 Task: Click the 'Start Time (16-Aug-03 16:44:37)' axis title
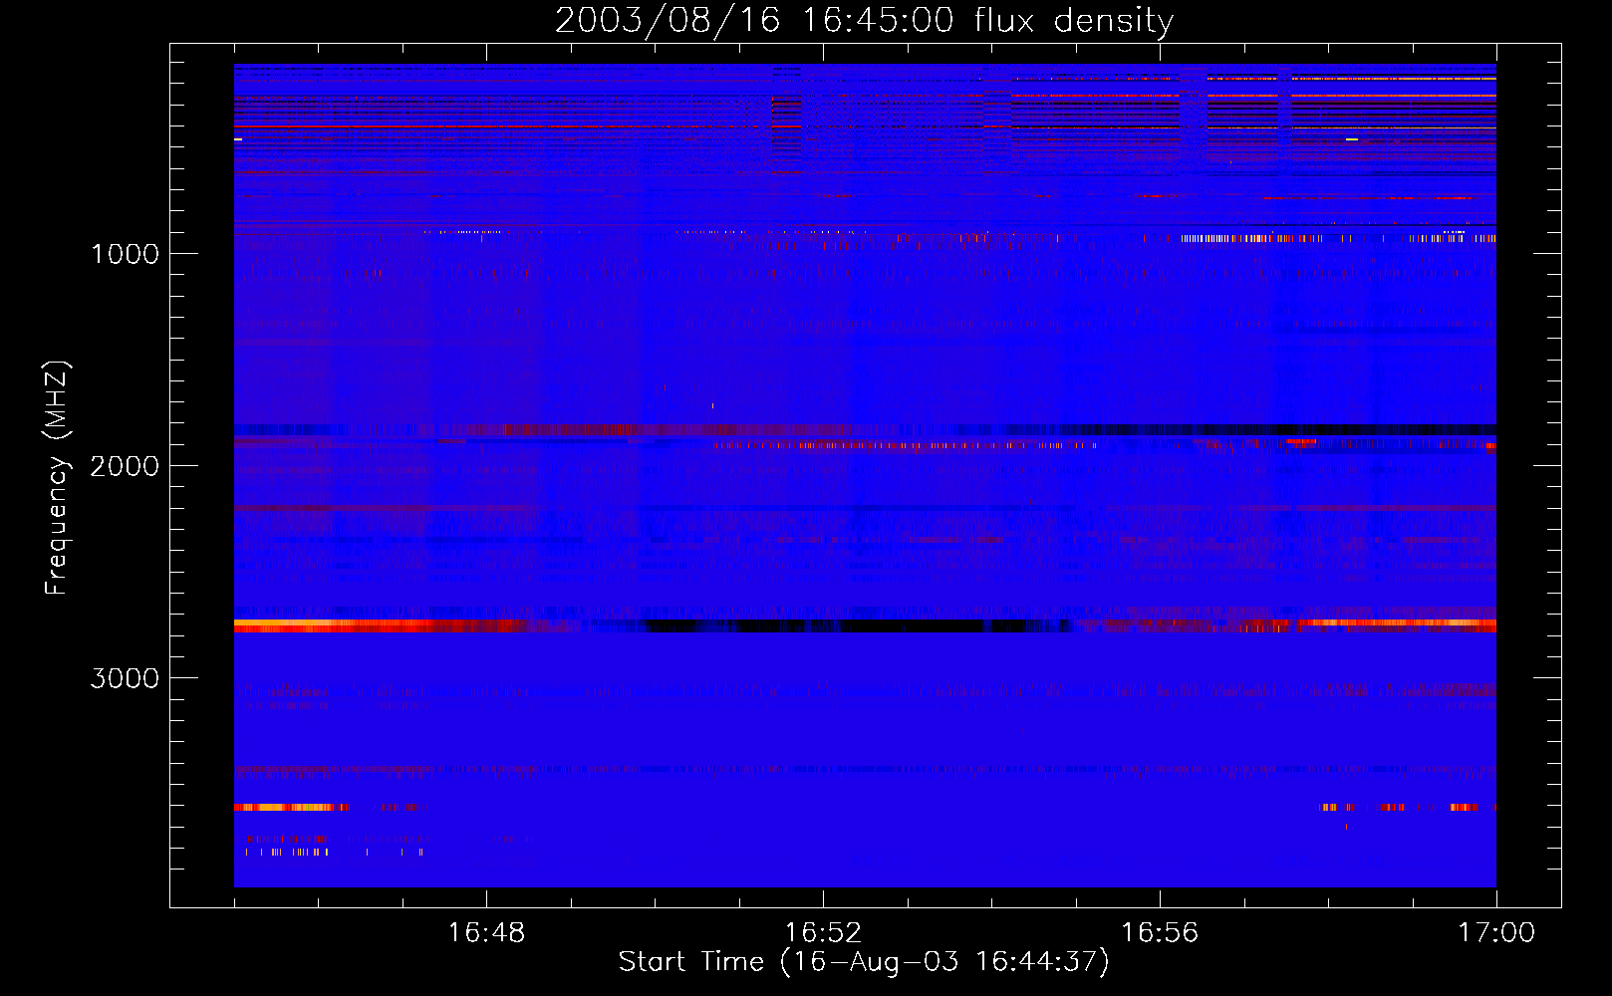tap(864, 962)
